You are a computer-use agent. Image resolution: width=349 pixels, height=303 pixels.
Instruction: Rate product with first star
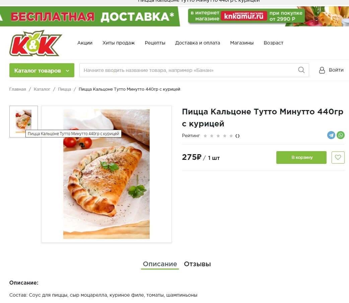tap(205, 136)
